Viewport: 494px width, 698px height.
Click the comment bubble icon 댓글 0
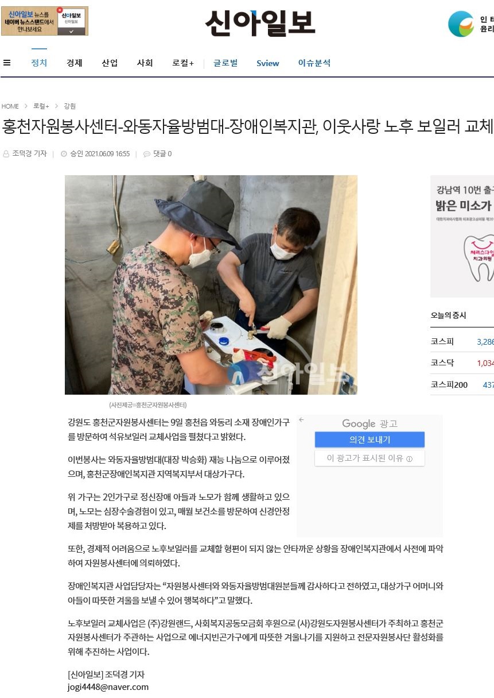point(147,154)
